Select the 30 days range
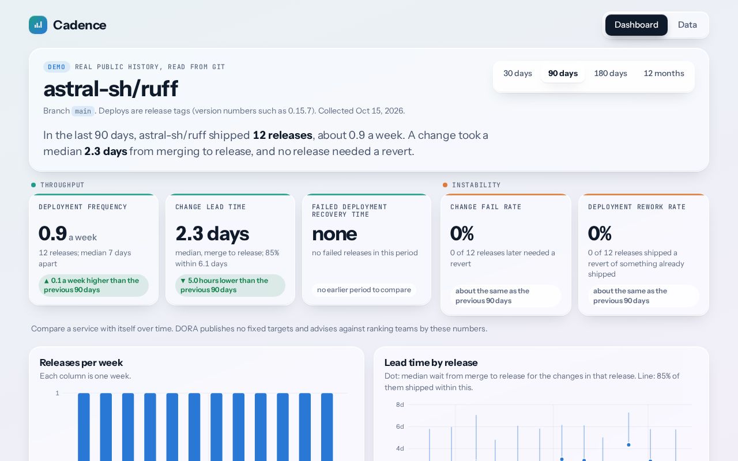This screenshot has width=738, height=461. [518, 74]
